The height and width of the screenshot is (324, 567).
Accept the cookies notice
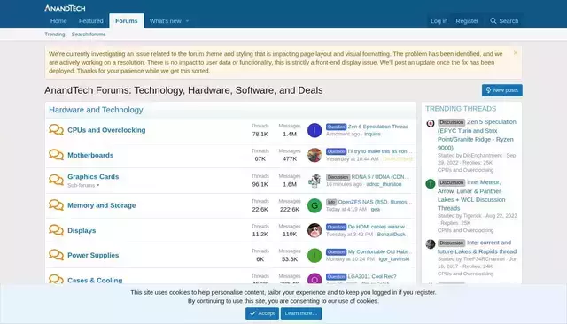pyautogui.click(x=262, y=313)
